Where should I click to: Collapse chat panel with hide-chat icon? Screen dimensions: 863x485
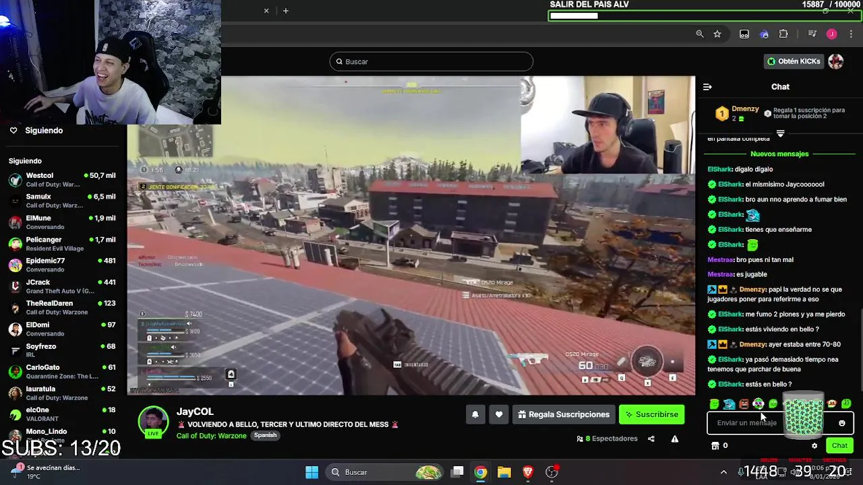(707, 87)
